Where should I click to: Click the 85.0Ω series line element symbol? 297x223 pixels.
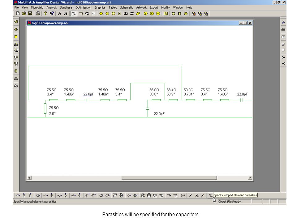156,100
